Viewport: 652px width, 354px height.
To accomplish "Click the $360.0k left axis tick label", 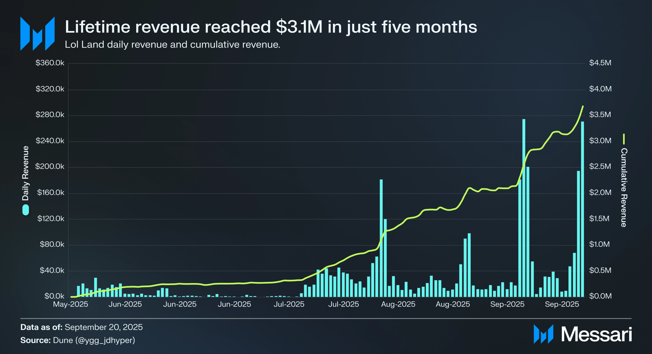I will (x=50, y=63).
